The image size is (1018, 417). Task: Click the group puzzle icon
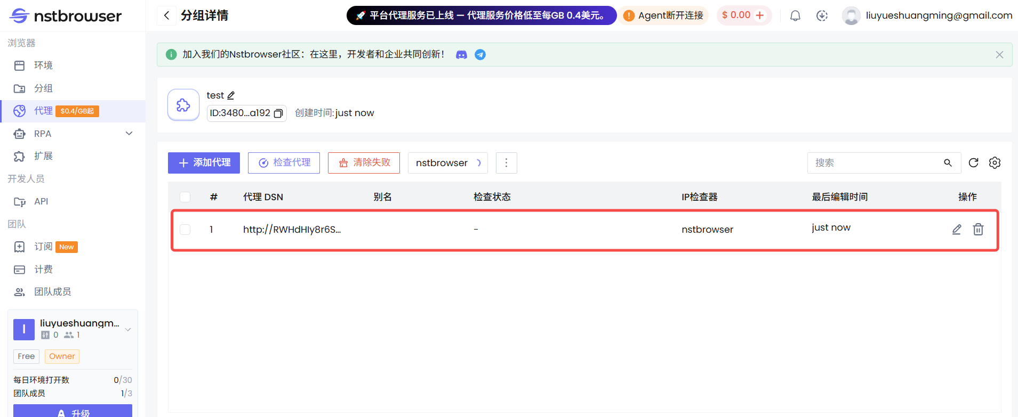pyautogui.click(x=183, y=105)
